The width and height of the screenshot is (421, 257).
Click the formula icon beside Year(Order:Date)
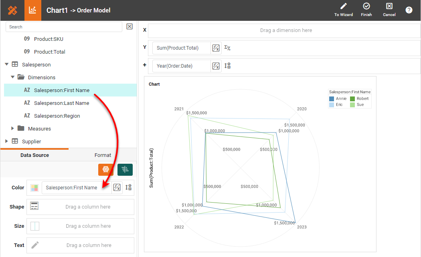(x=216, y=66)
